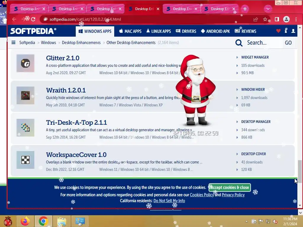Click the GO search button

point(288,43)
